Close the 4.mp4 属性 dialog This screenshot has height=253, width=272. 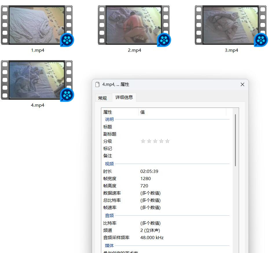click(242, 84)
